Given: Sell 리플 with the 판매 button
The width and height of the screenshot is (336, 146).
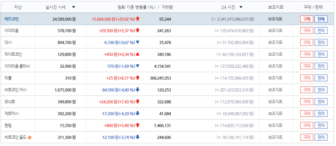Looking at the screenshot, I should pos(321,78).
